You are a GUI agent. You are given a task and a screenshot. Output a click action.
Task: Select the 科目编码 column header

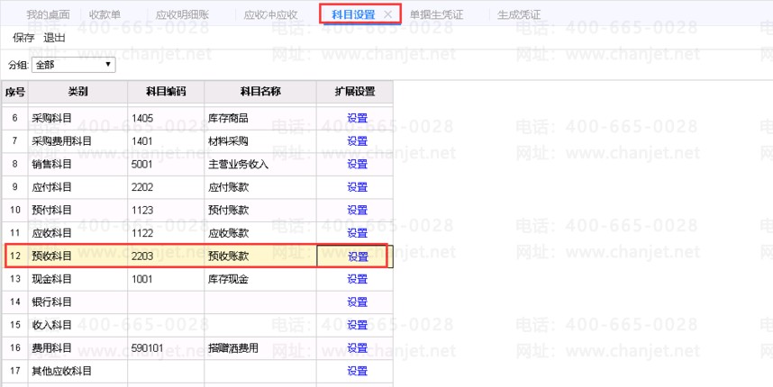[x=166, y=92]
